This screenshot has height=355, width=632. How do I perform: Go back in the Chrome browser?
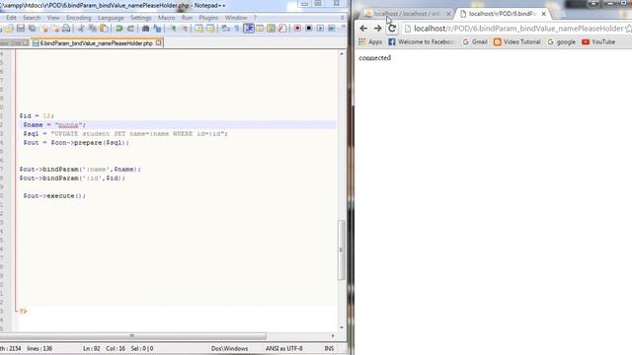(363, 29)
